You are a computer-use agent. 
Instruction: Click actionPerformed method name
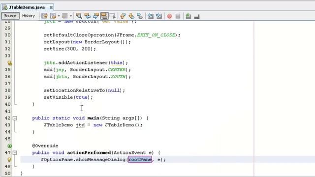tap(89, 153)
